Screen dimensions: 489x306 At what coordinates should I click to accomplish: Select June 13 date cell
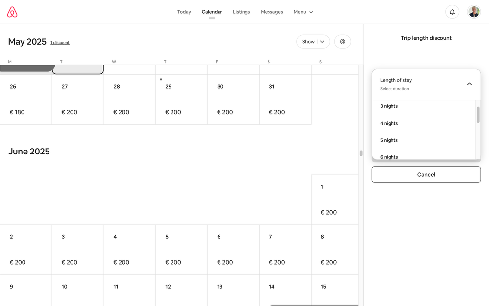point(234,290)
